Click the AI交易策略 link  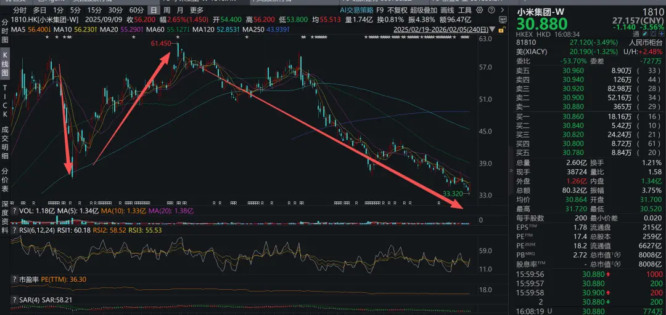[356, 10]
